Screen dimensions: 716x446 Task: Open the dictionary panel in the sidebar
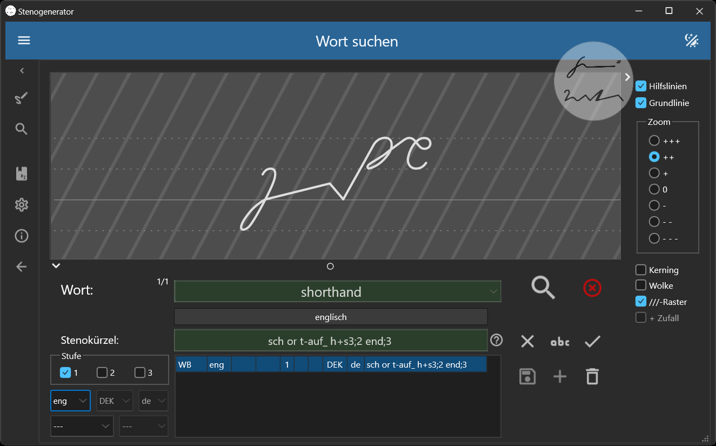[21, 173]
